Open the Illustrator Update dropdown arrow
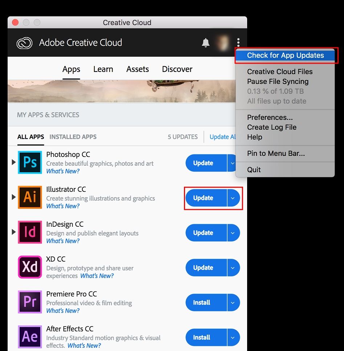The width and height of the screenshot is (344, 351). pos(233,198)
